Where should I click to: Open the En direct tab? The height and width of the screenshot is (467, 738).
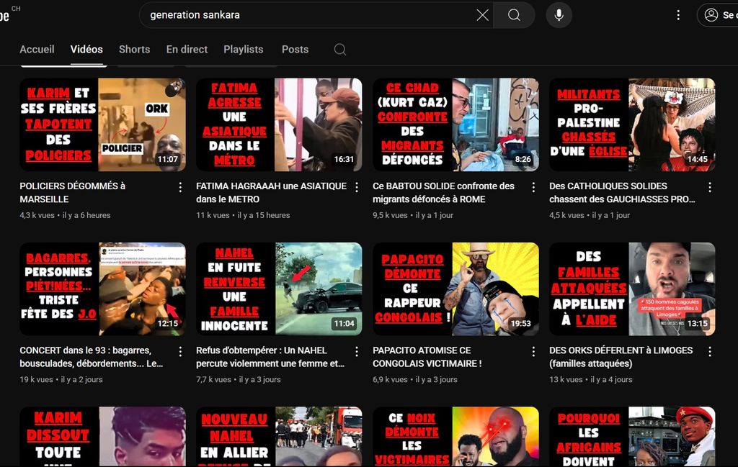(x=187, y=50)
